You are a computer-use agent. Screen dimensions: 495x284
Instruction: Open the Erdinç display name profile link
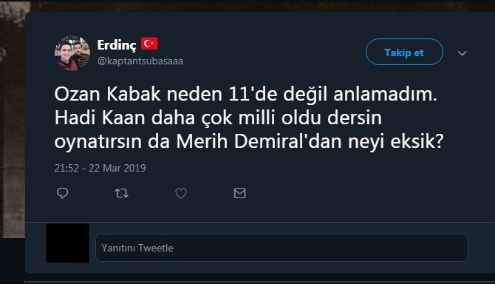(x=117, y=45)
